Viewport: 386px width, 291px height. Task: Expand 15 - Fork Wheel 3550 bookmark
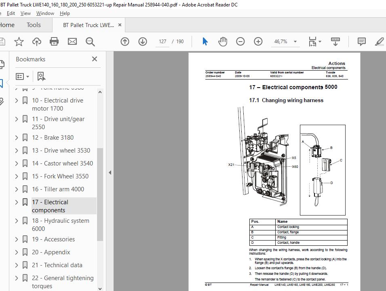tap(17, 176)
